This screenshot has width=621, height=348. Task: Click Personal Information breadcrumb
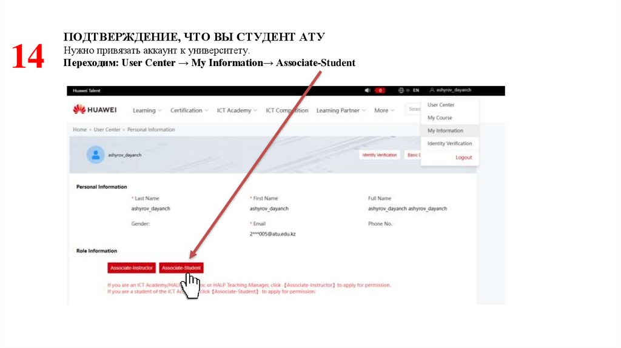tap(151, 130)
